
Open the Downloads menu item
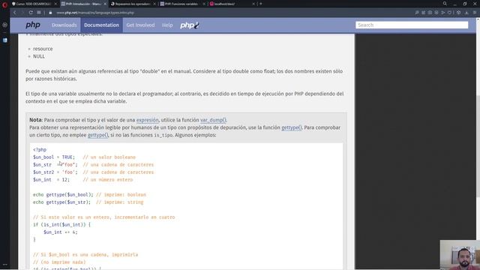pyautogui.click(x=64, y=25)
